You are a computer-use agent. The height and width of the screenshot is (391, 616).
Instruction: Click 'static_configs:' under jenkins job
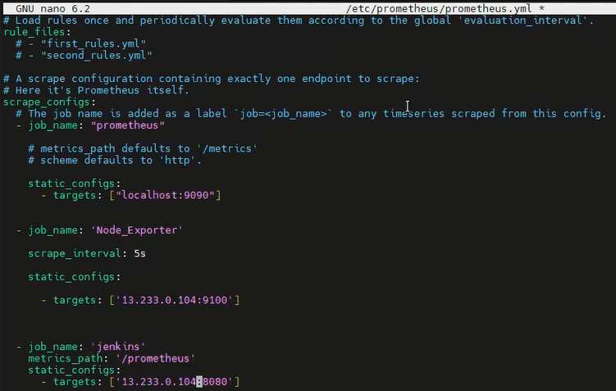coord(75,371)
